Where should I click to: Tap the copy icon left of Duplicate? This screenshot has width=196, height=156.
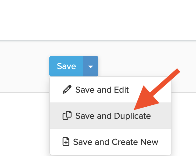click(x=67, y=116)
